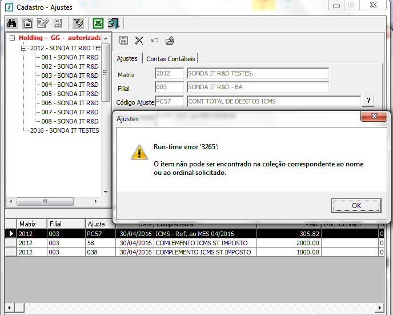Viewport: 393px width, 315px height.
Task: Click the tree horizontal scroll right arrow
Action: (x=95, y=201)
